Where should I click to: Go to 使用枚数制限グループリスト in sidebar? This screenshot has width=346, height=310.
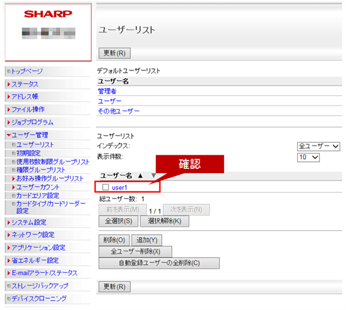tap(52, 162)
